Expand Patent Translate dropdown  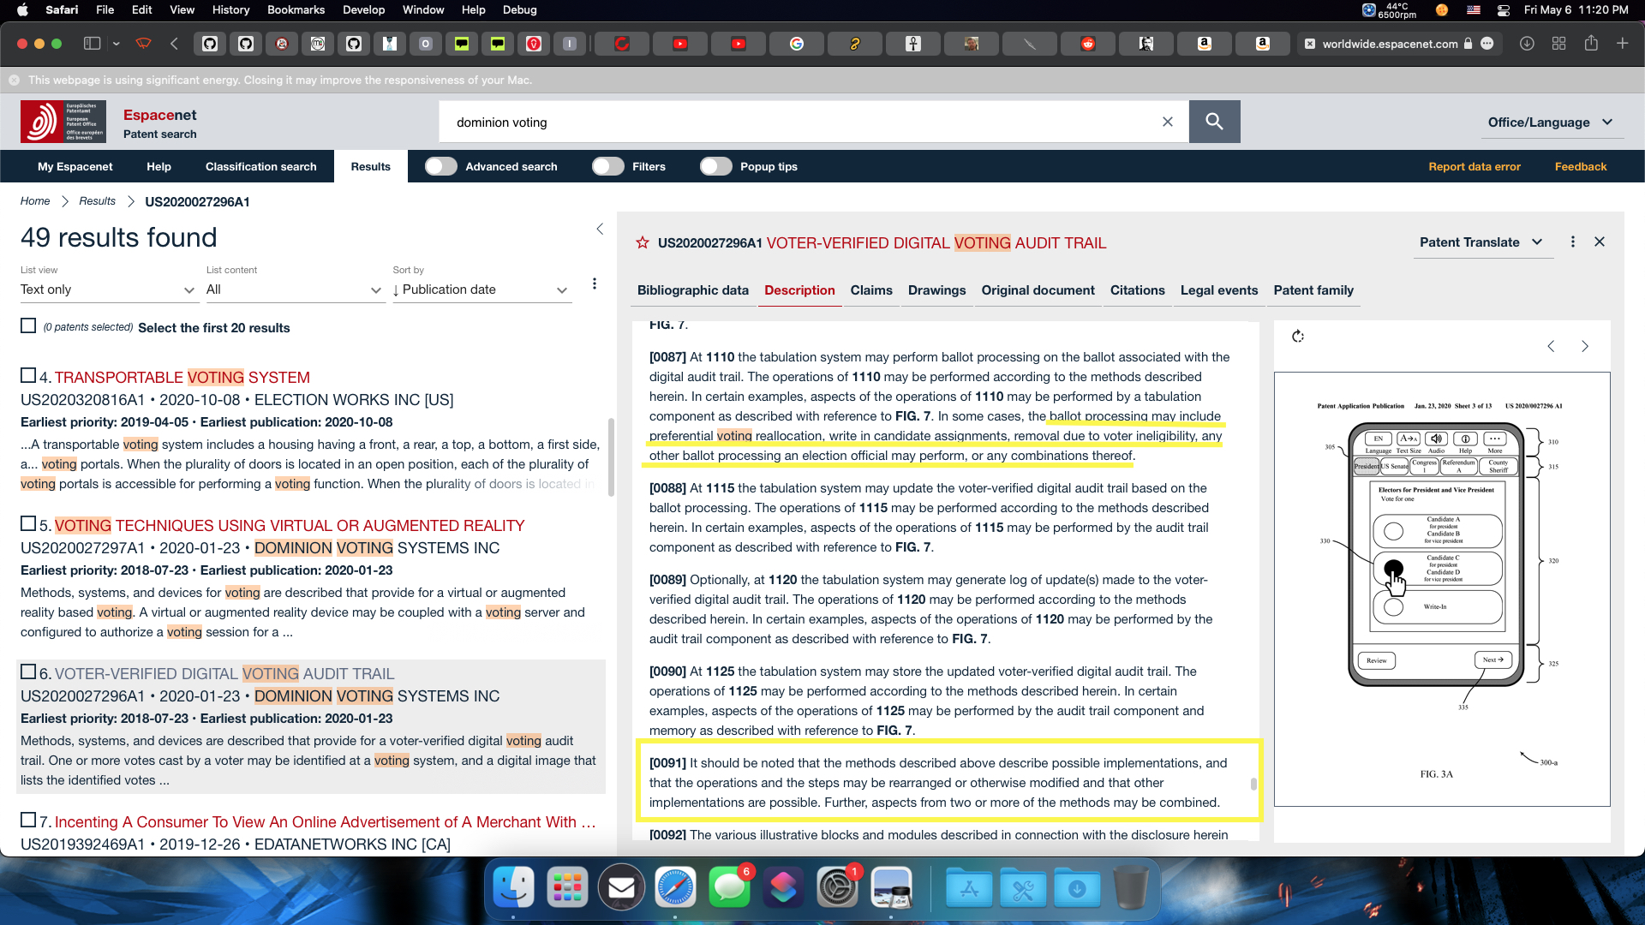click(1481, 242)
